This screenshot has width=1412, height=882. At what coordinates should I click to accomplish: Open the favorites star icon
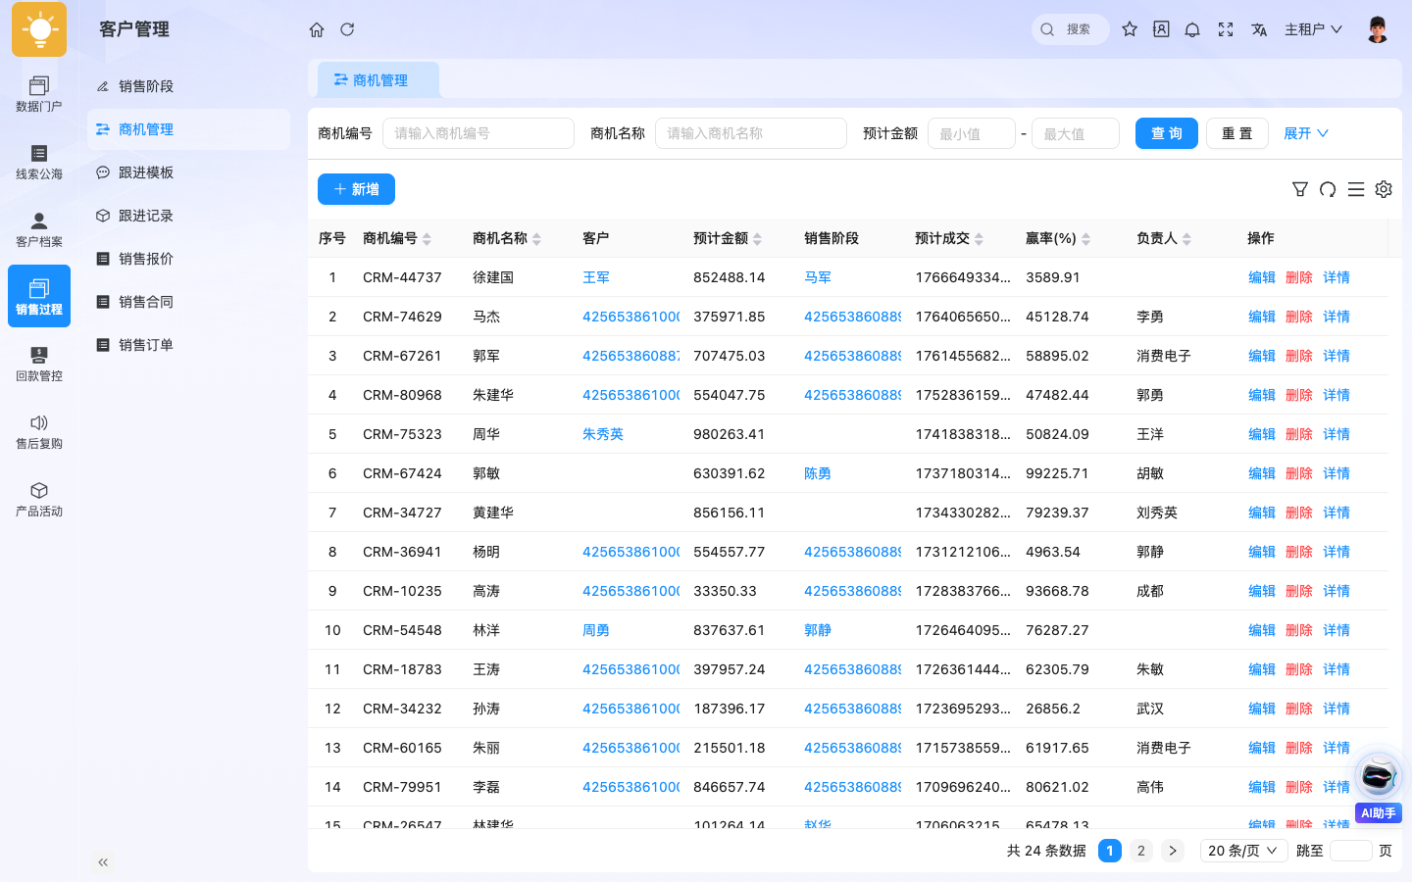pos(1130,29)
